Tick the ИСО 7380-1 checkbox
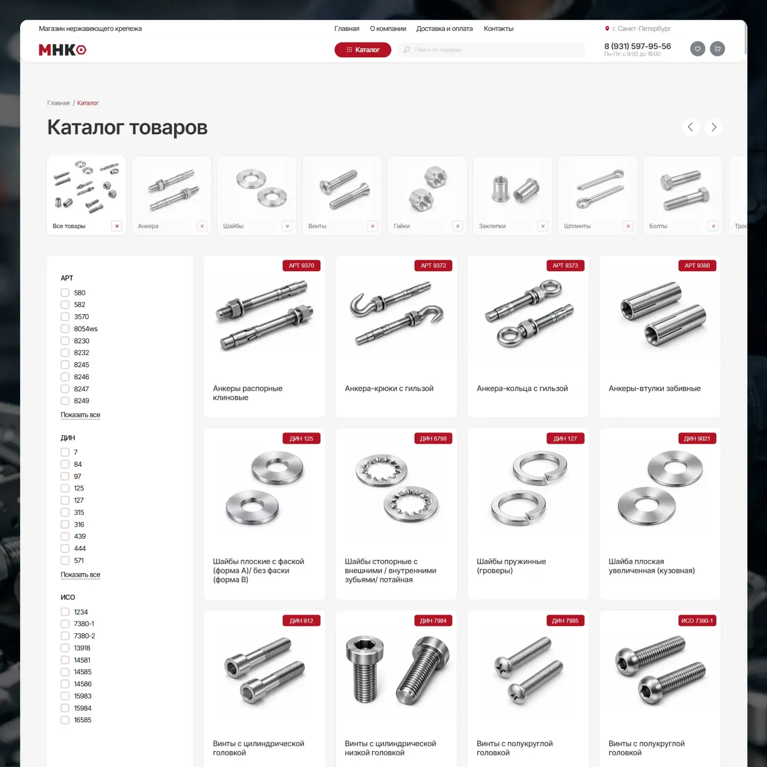 point(65,624)
